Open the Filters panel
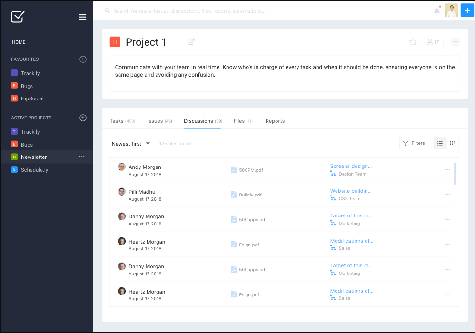 (x=414, y=143)
